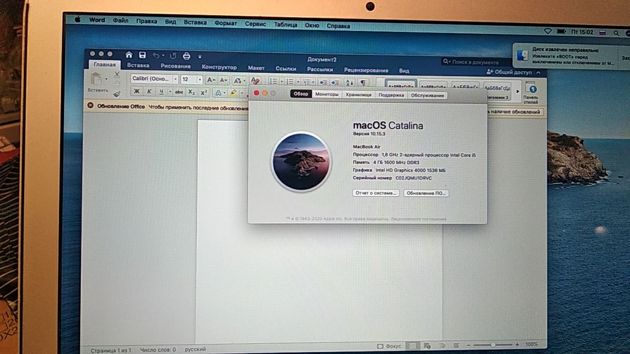Open the Хранилище tab in About This Mac
The image size is (630, 354).
coord(358,94)
